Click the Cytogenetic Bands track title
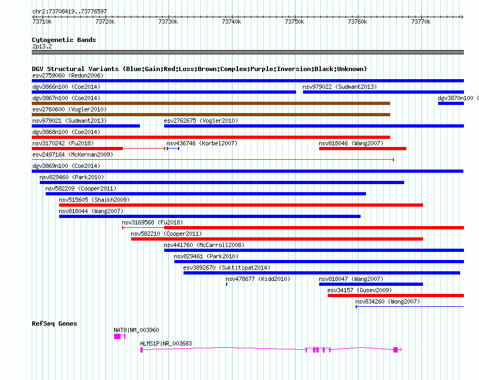 point(64,40)
